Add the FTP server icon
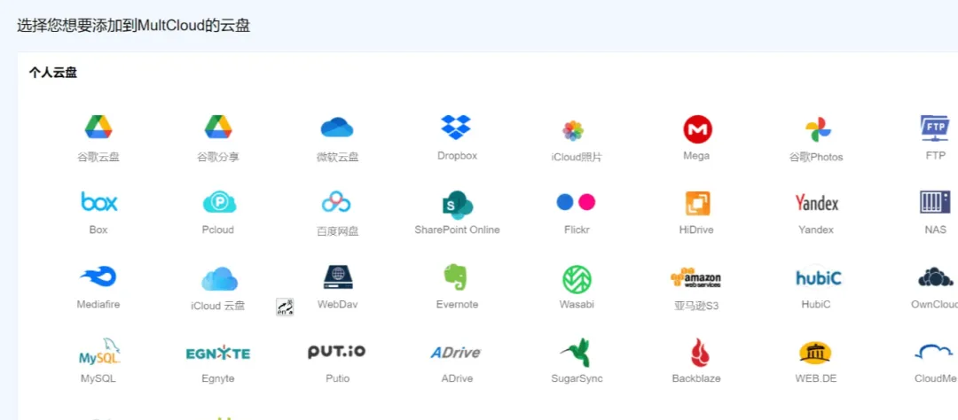Image resolution: width=958 pixels, height=420 pixels. 935,128
